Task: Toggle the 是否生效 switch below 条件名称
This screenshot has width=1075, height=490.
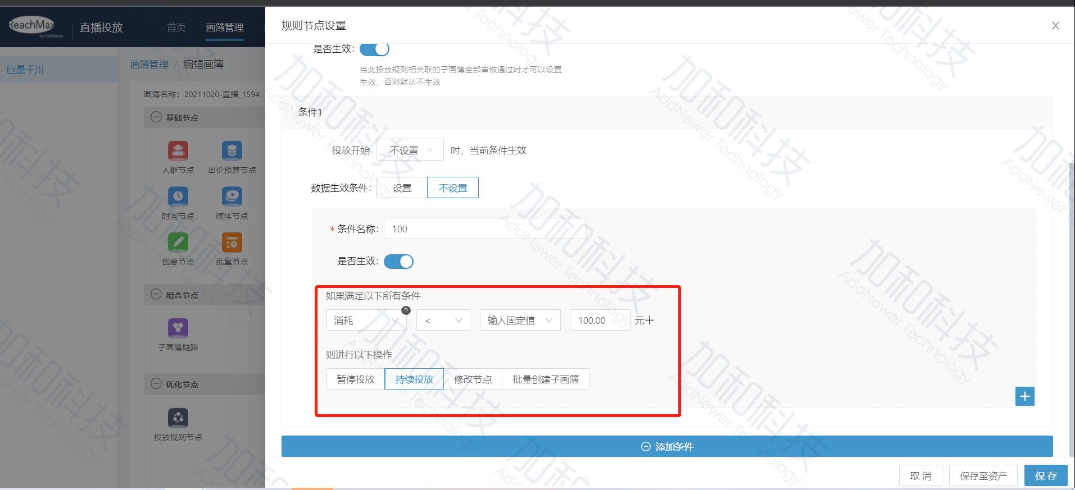Action: coord(398,262)
